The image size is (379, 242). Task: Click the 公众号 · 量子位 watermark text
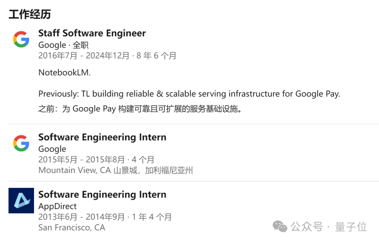click(329, 227)
